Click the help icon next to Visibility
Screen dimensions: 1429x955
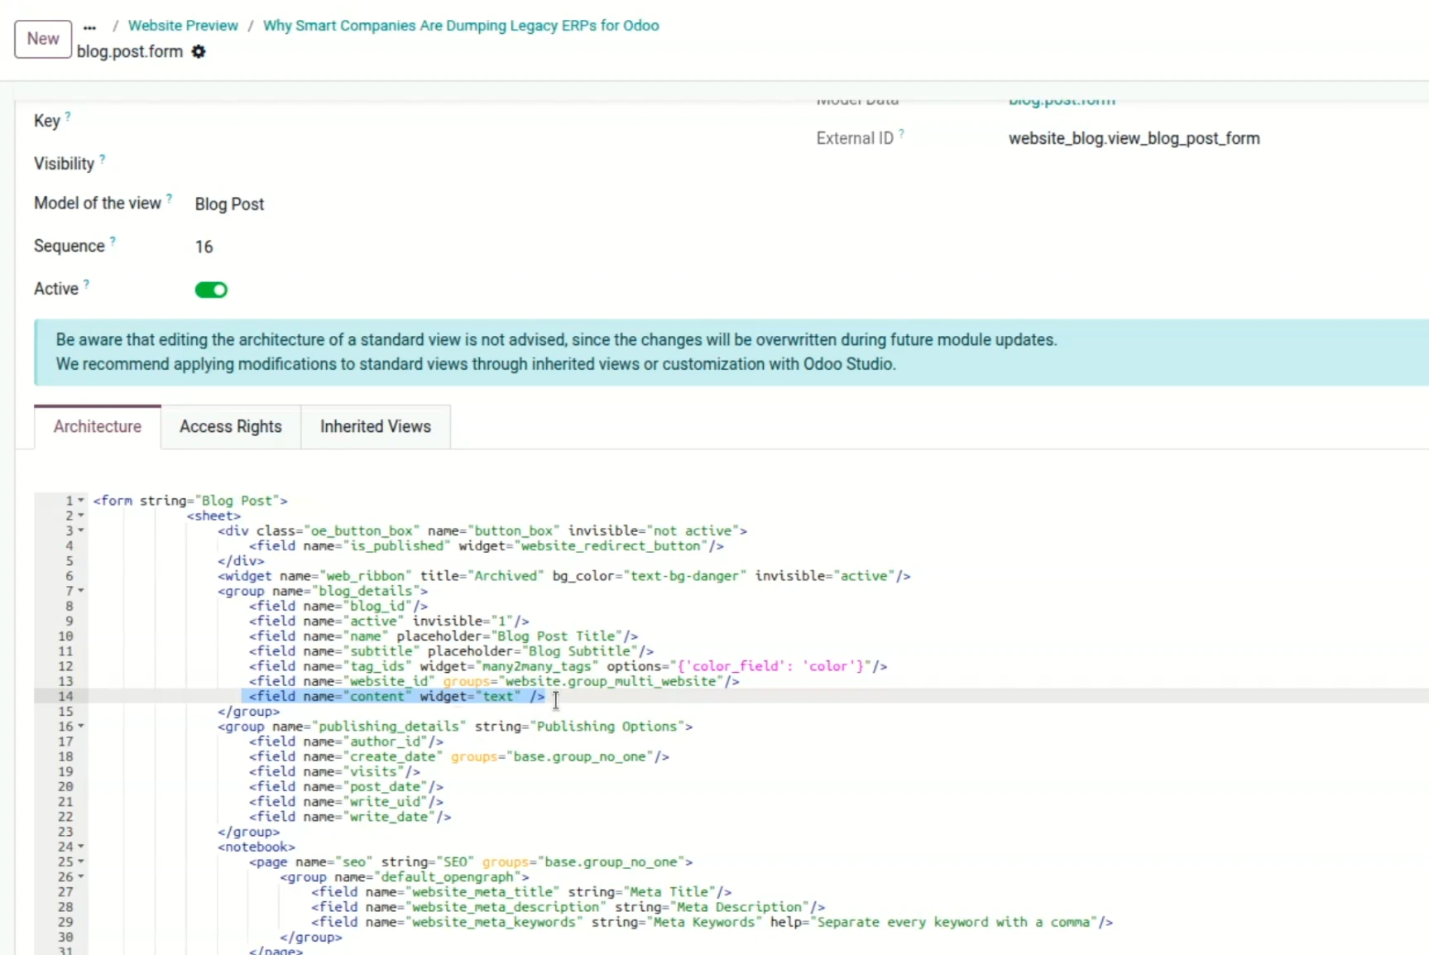(102, 159)
